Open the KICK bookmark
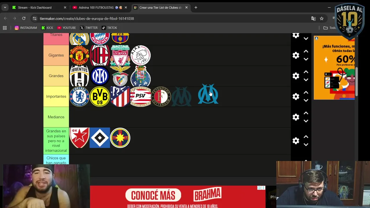 click(x=47, y=28)
